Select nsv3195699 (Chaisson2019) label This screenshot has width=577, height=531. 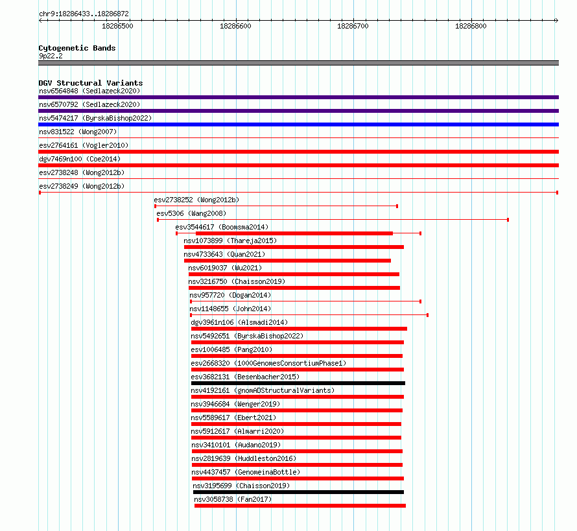[241, 486]
